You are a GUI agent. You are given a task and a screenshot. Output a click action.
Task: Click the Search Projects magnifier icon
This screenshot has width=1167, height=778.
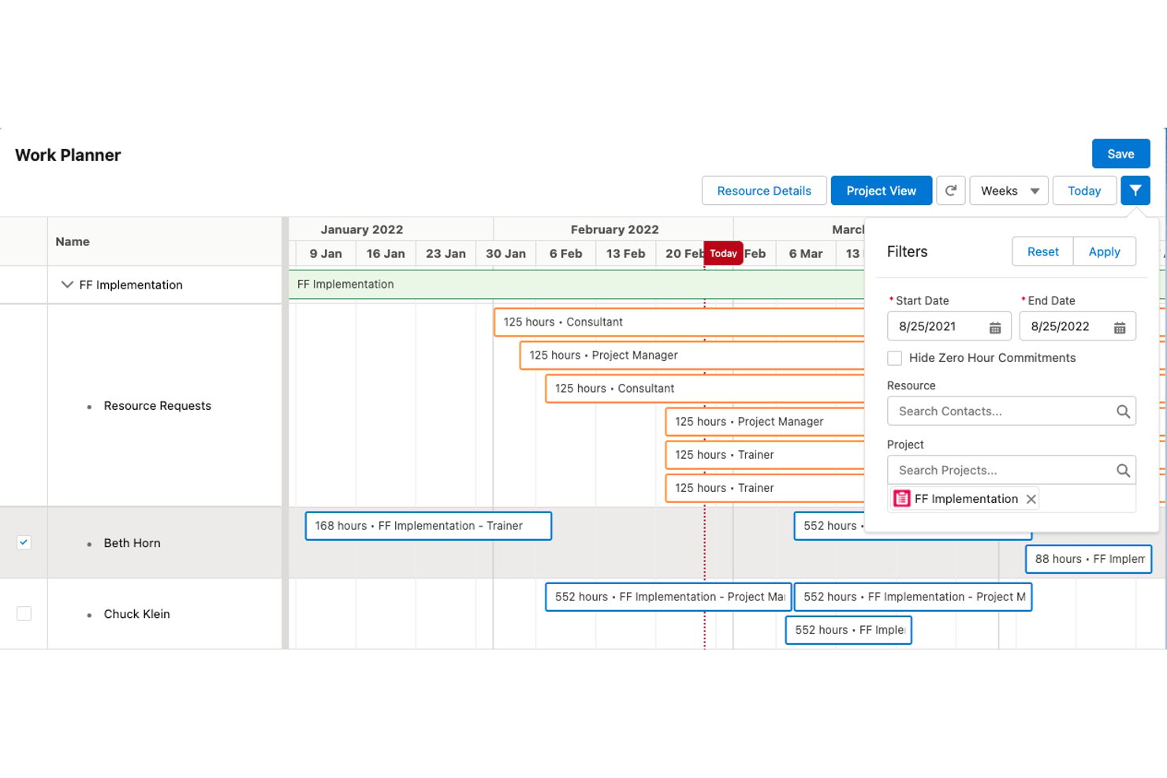pyautogui.click(x=1123, y=471)
